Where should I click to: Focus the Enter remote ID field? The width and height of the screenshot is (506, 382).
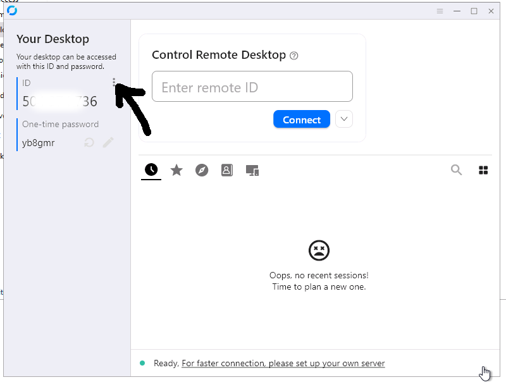point(252,87)
